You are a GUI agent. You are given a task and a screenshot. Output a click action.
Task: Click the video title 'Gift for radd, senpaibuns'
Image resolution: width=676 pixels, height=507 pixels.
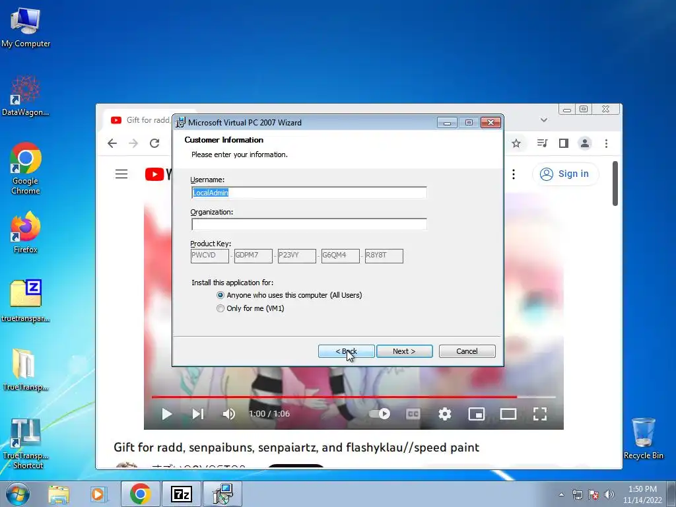coord(296,448)
